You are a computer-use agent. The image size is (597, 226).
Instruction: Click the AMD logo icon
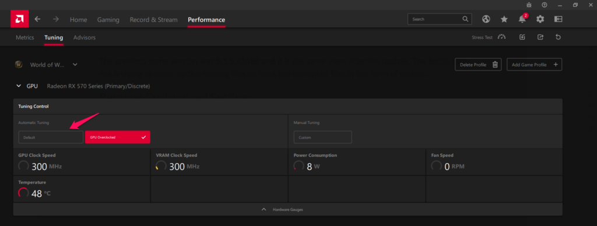pos(19,19)
